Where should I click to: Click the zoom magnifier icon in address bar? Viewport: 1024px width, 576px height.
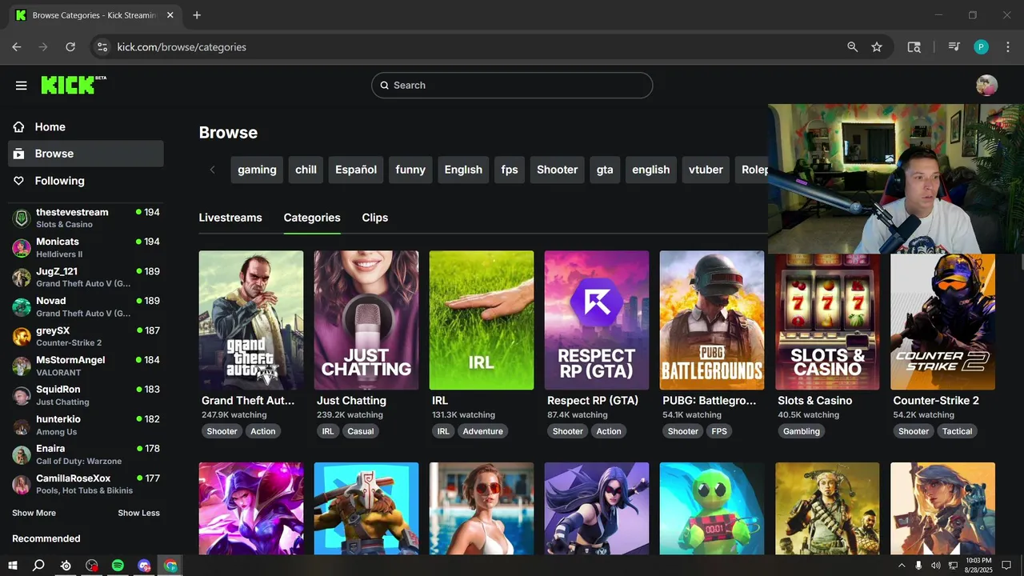coord(853,47)
